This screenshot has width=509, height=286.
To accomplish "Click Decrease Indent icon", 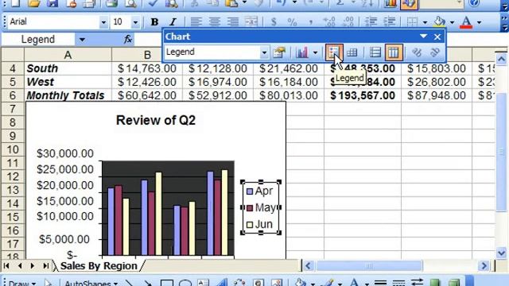I will 371,22.
